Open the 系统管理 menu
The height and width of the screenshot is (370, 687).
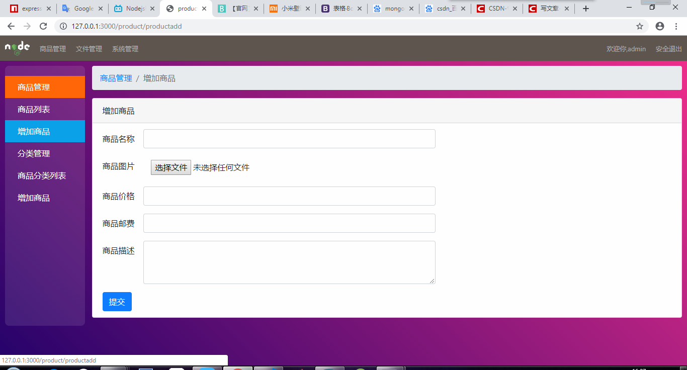(x=125, y=49)
